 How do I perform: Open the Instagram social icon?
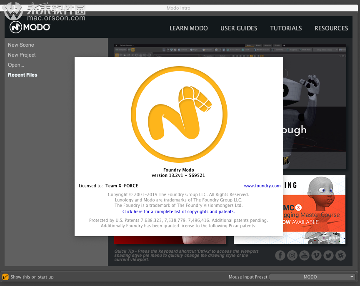[292, 255]
